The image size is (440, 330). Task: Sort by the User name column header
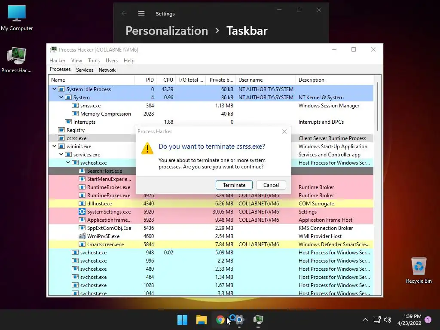(266, 79)
